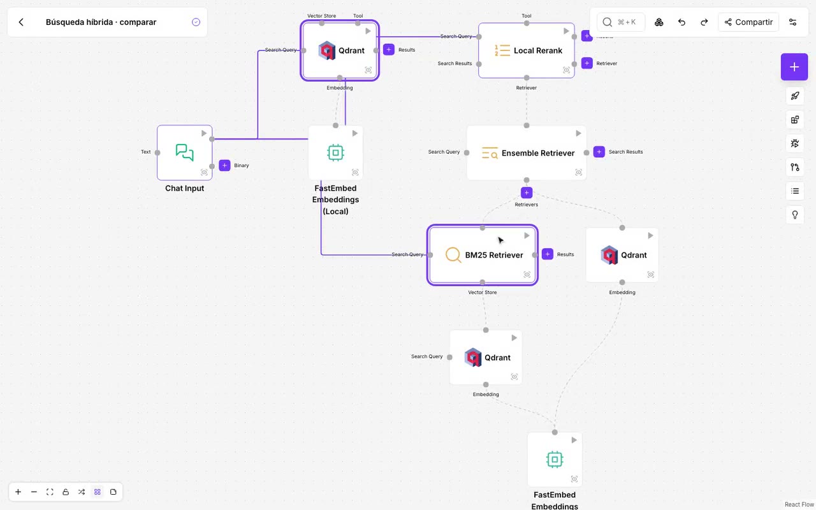Toggle the canvas lock
This screenshot has width=816, height=510.
66,492
